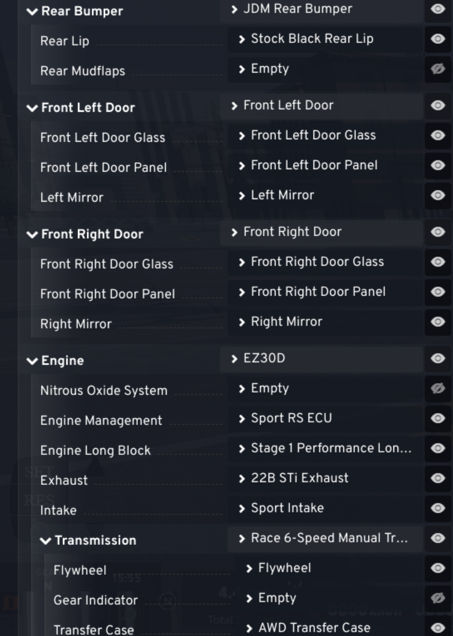The image size is (453, 636).
Task: Hide the Sport RS ECU part
Action: (x=437, y=418)
